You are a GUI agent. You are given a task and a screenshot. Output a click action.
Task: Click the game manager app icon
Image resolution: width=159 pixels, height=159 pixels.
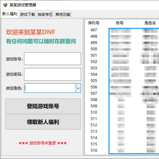pyautogui.click(x=5, y=5)
